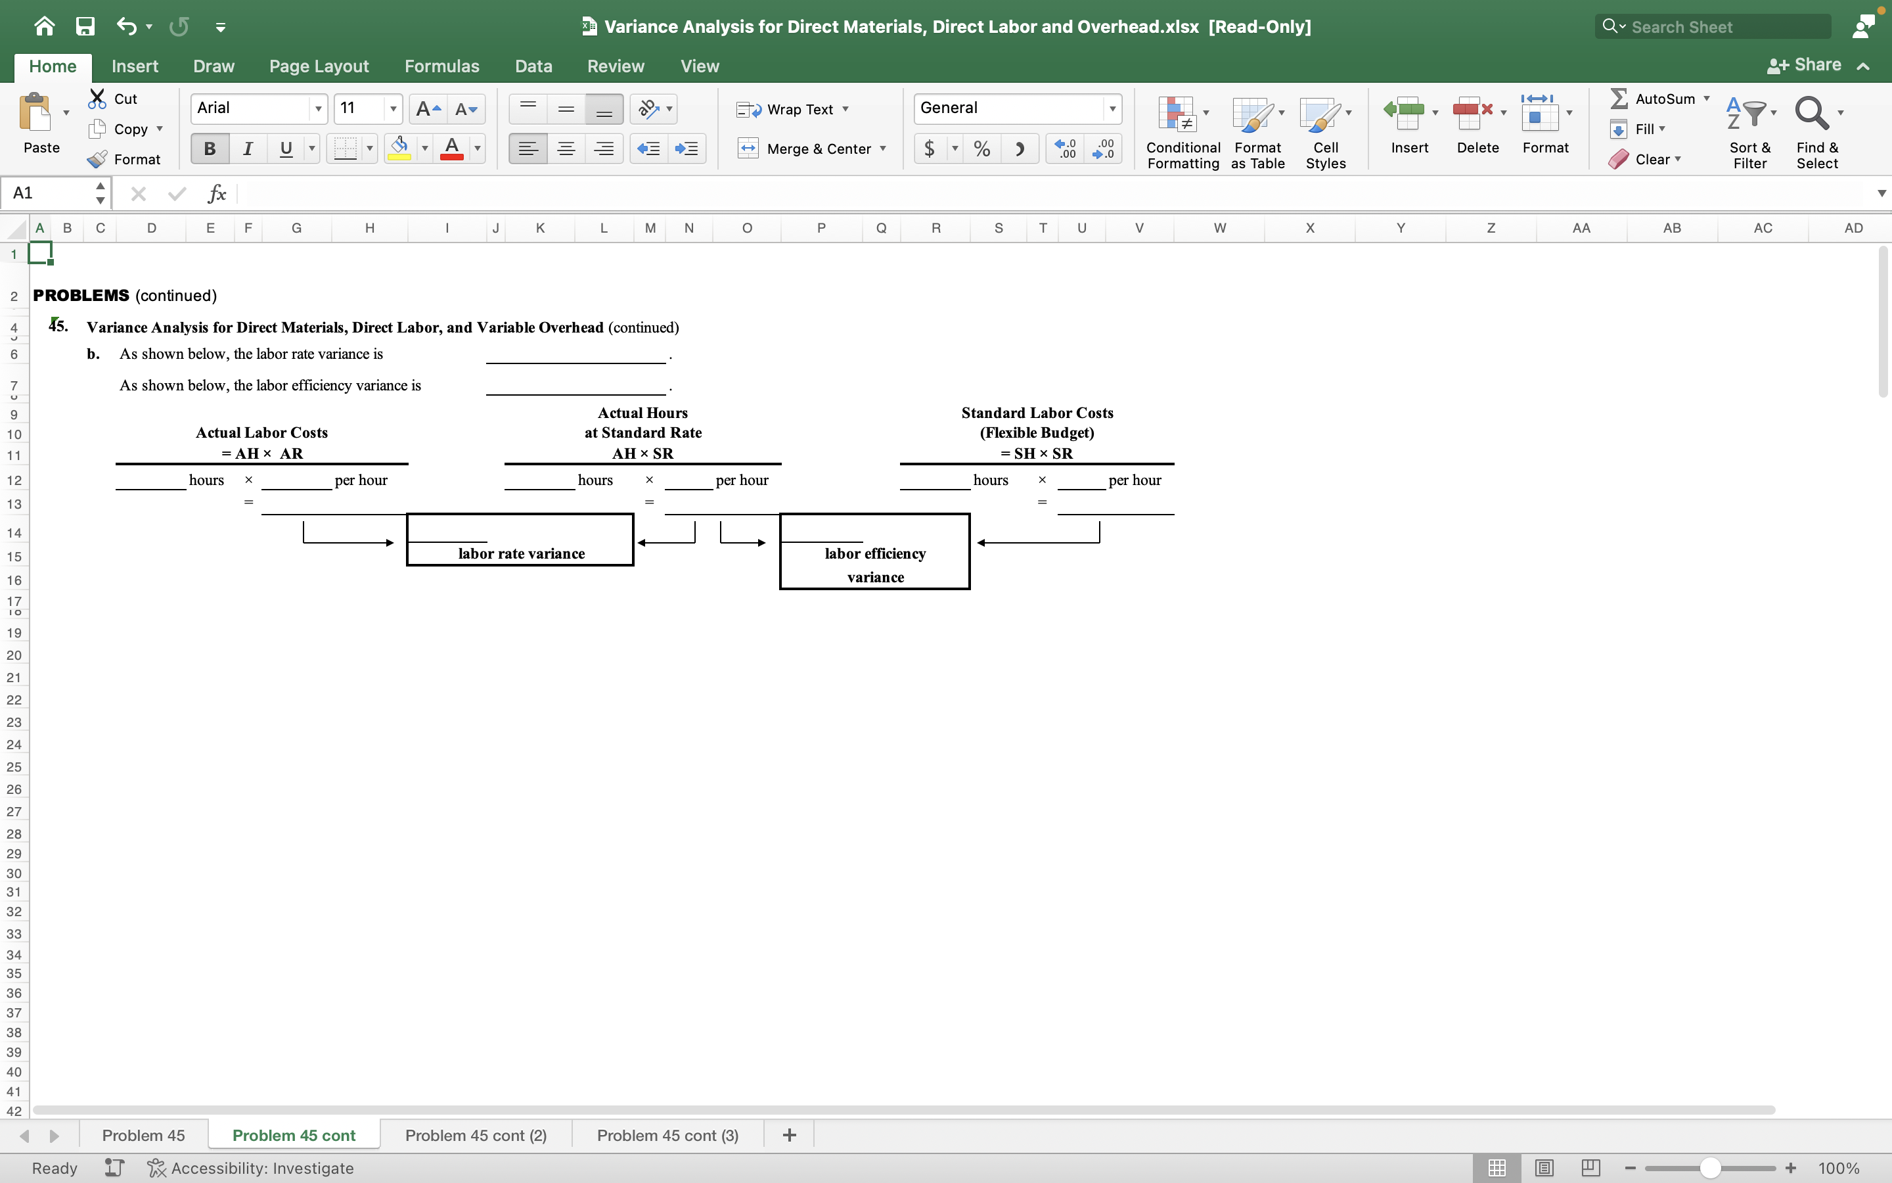Open the fill color swatch
The height and width of the screenshot is (1183, 1892).
[x=399, y=148]
